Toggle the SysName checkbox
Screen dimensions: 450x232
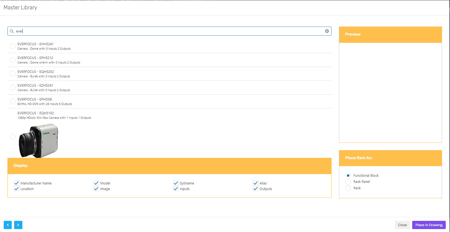[176, 183]
